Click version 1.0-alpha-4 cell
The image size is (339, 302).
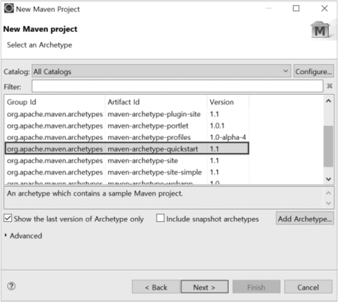point(228,137)
